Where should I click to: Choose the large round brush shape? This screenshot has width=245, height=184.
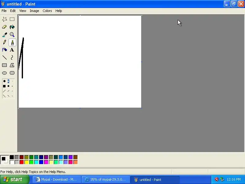click(4, 81)
